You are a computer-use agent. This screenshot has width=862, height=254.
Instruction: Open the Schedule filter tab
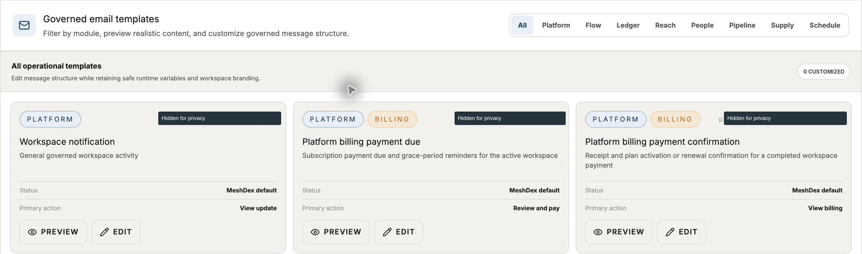[825, 25]
